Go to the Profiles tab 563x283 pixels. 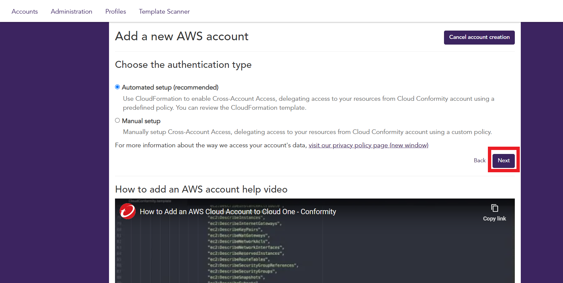[116, 11]
